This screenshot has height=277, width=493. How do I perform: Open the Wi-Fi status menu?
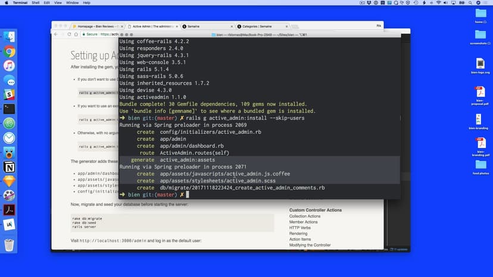[438, 3]
